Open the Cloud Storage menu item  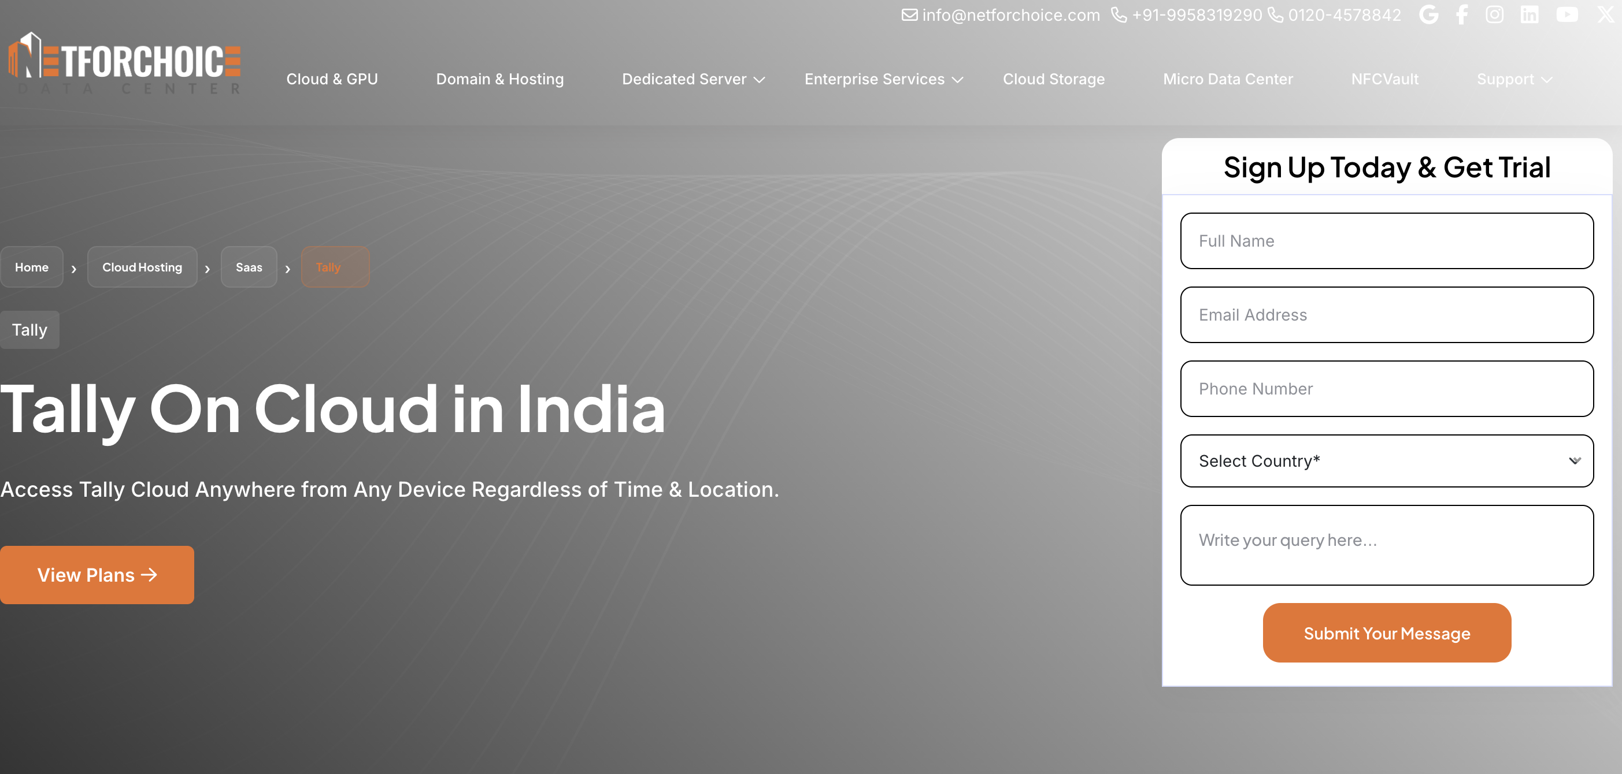click(x=1053, y=79)
